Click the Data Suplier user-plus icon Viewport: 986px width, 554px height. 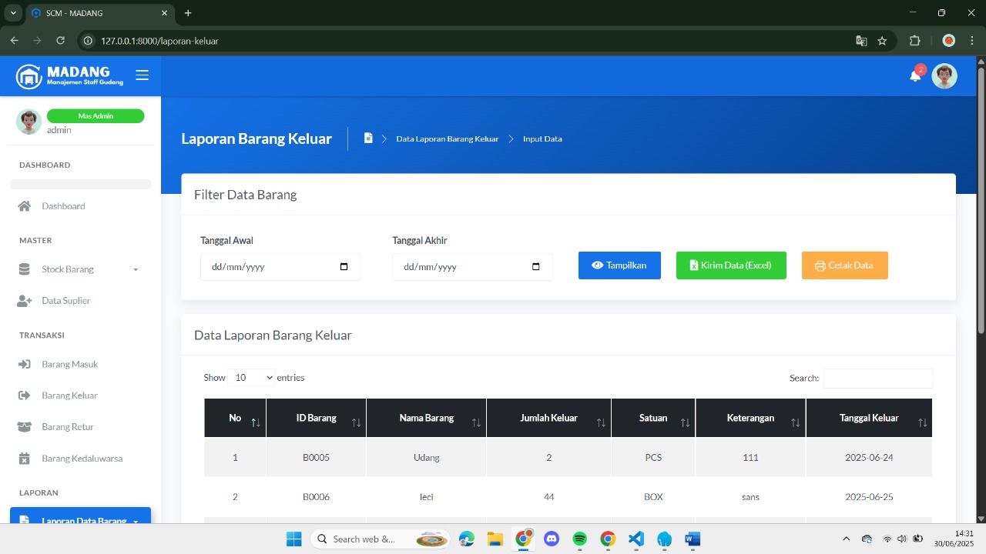point(25,301)
